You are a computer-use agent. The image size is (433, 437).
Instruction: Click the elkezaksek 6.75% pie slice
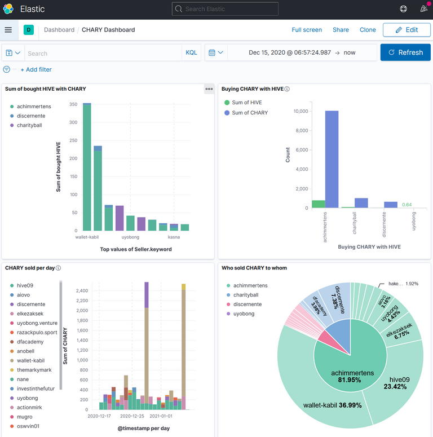[401, 330]
